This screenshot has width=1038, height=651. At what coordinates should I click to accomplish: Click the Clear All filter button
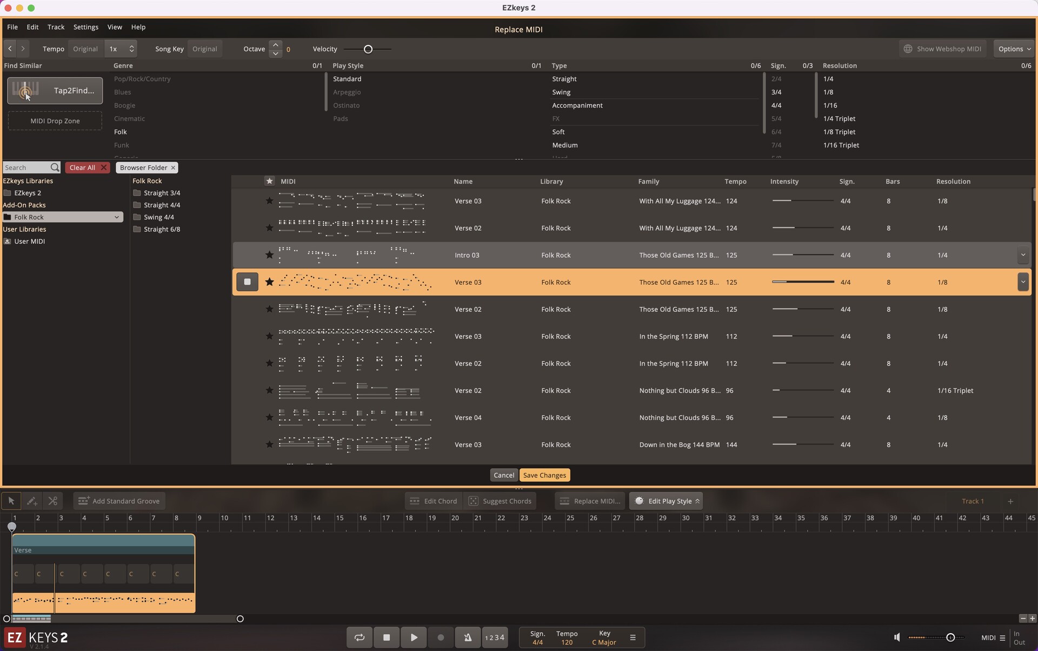(87, 167)
